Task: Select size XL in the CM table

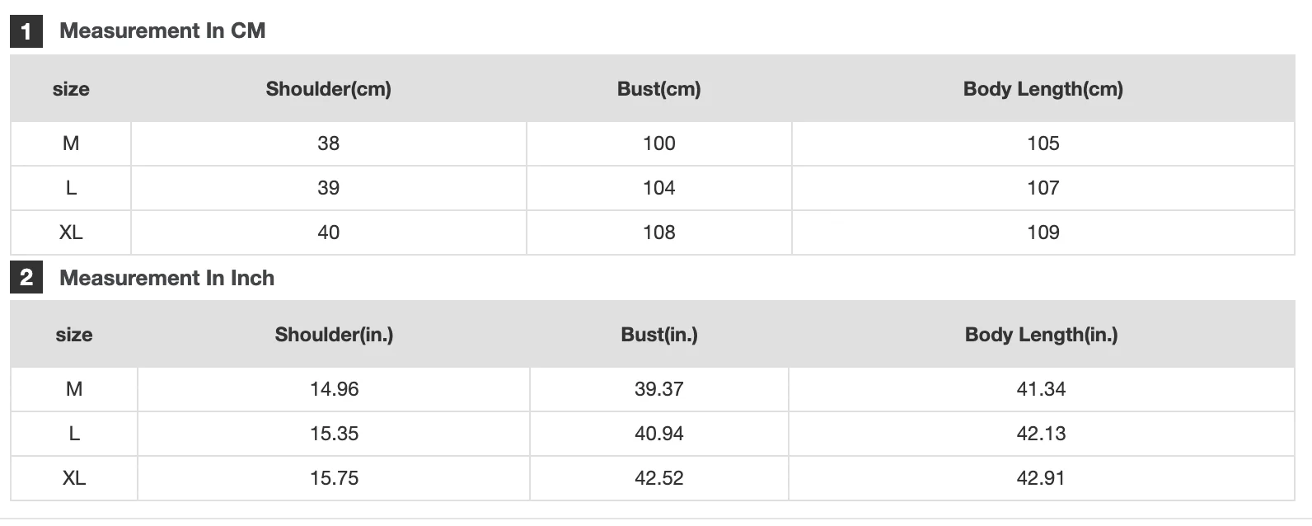Action: click(x=71, y=232)
